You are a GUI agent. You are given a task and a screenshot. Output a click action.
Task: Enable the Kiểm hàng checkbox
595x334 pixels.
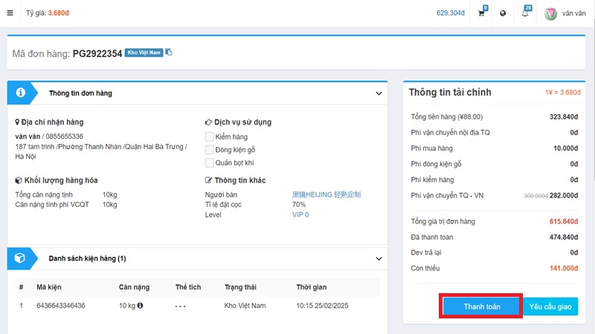pos(210,137)
